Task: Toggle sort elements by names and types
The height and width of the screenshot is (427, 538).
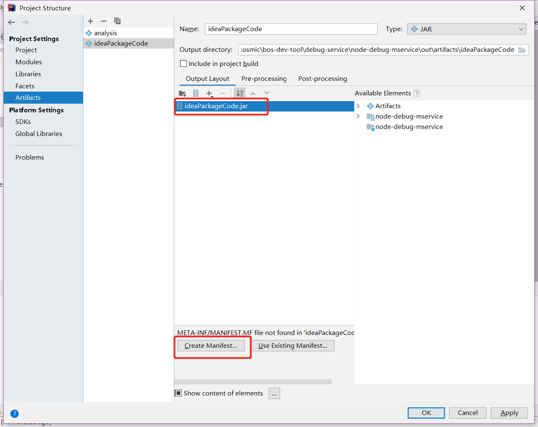Action: 240,93
